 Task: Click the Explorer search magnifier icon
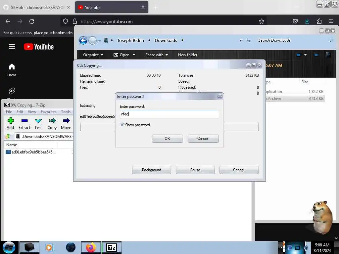[x=331, y=40]
